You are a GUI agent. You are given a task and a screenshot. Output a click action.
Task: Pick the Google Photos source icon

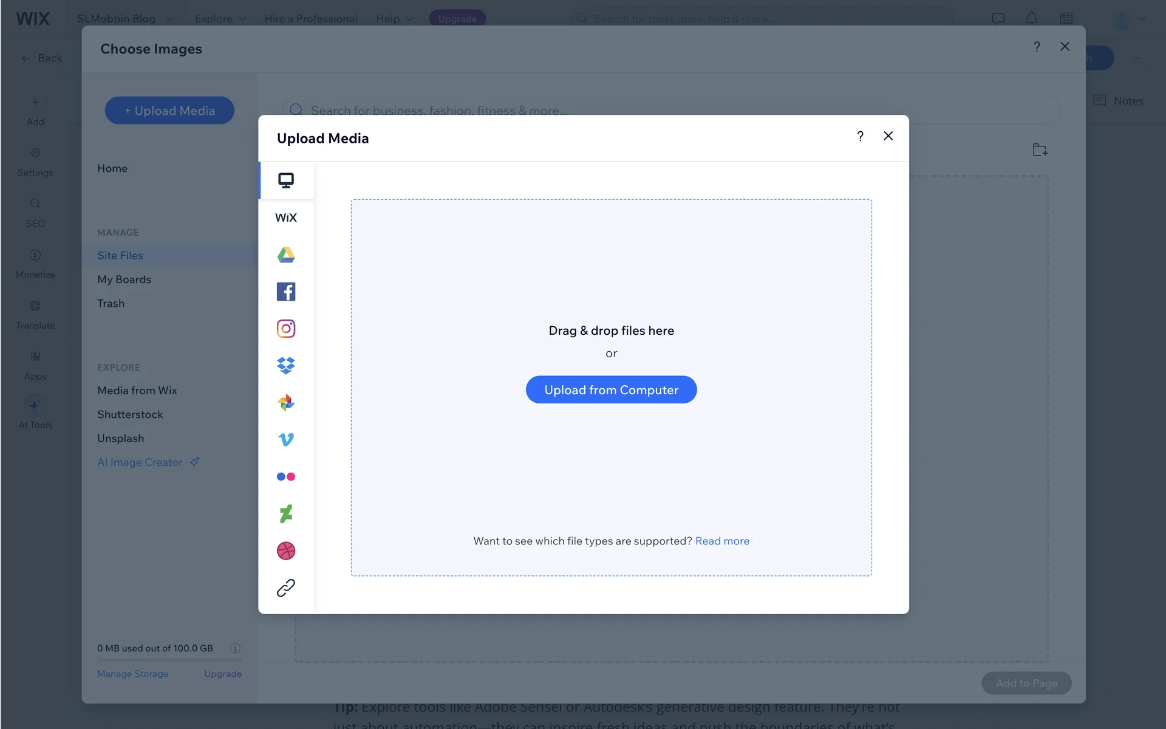(286, 403)
